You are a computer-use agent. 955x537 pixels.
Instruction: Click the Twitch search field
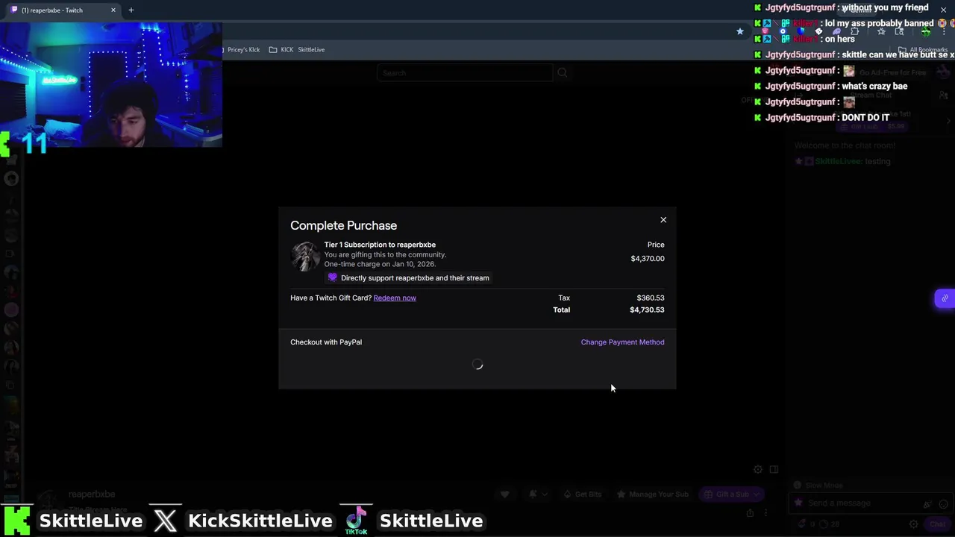click(465, 73)
